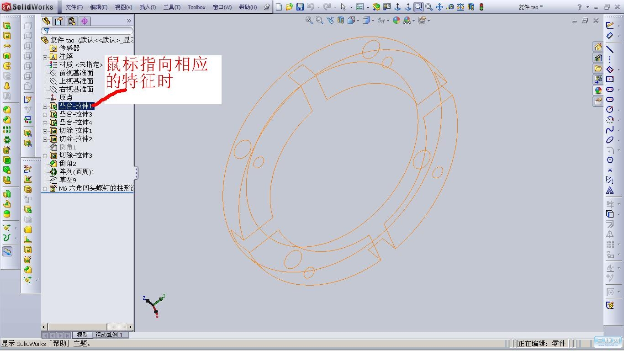Expand the 凸台-拉伸4 feature node

pos(45,122)
